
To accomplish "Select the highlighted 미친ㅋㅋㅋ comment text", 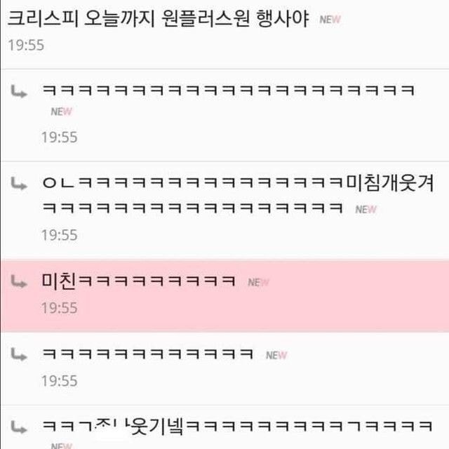I will point(139,281).
